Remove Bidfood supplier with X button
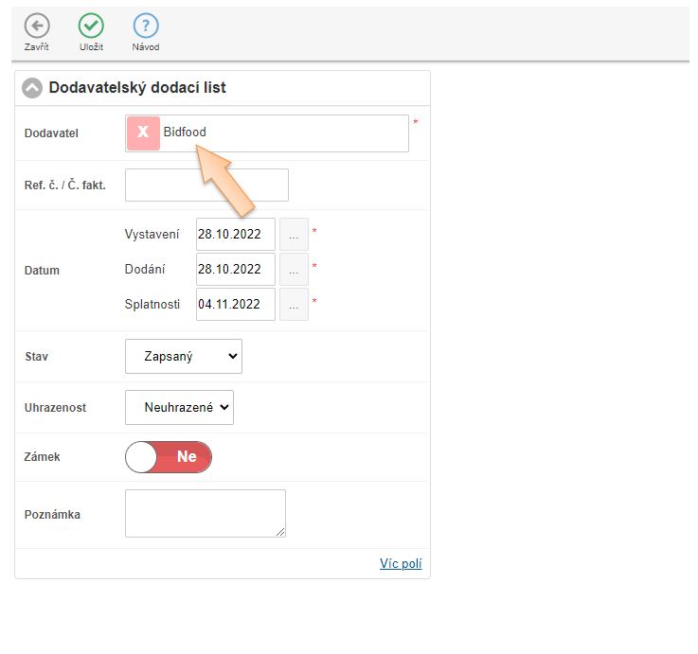This screenshot has width=698, height=654. [x=143, y=133]
